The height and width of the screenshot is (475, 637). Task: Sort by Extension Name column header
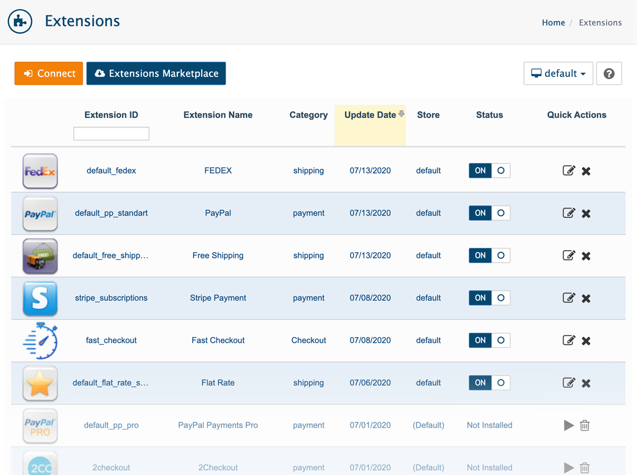click(x=218, y=115)
